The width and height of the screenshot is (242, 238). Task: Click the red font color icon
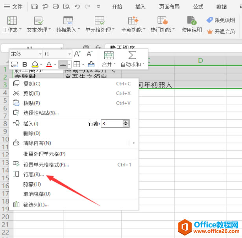coord(49,64)
